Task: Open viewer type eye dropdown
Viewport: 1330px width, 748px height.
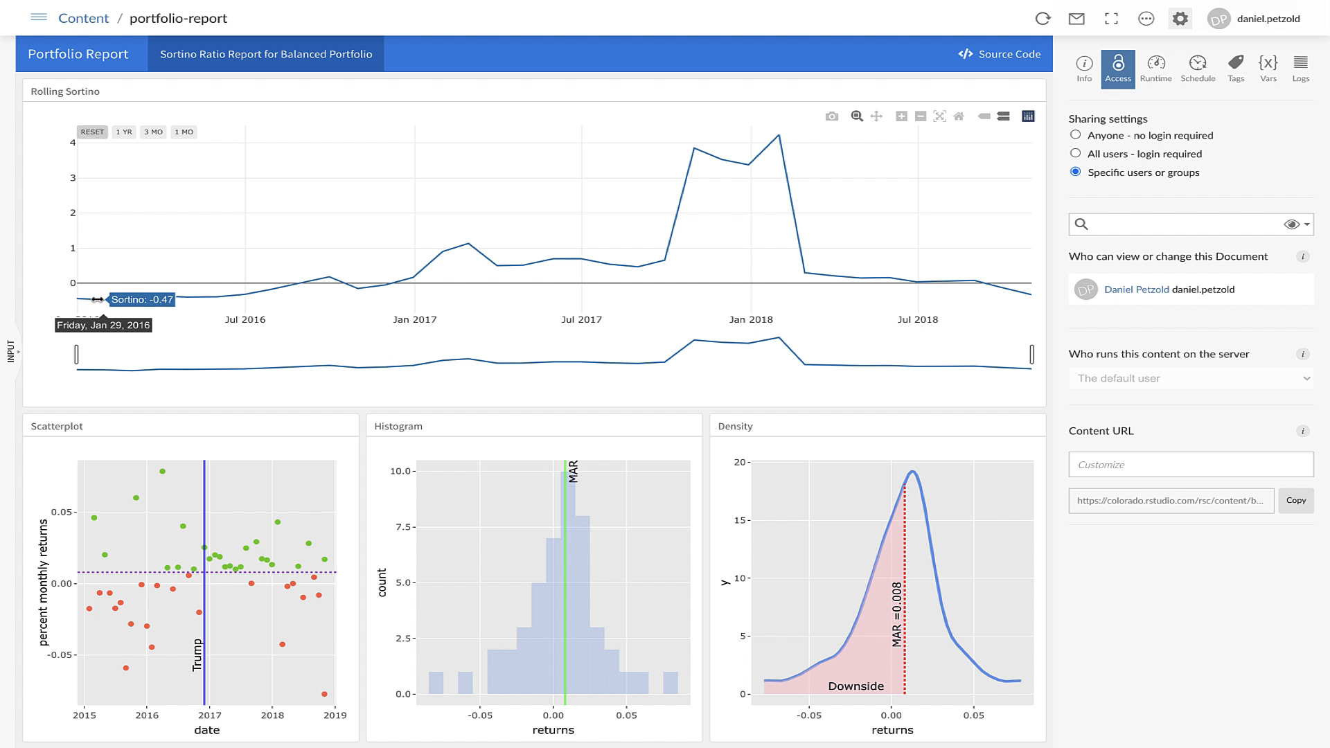Action: pos(1296,224)
